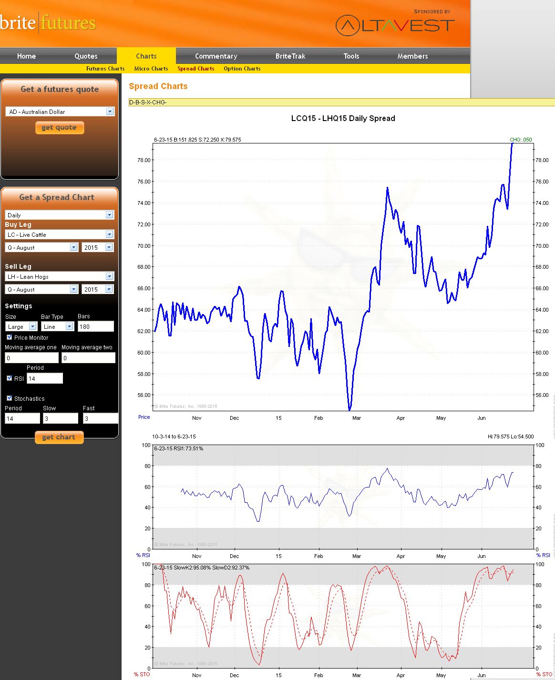Open the Futures Charts sub-tab
The image size is (555, 680).
point(105,69)
